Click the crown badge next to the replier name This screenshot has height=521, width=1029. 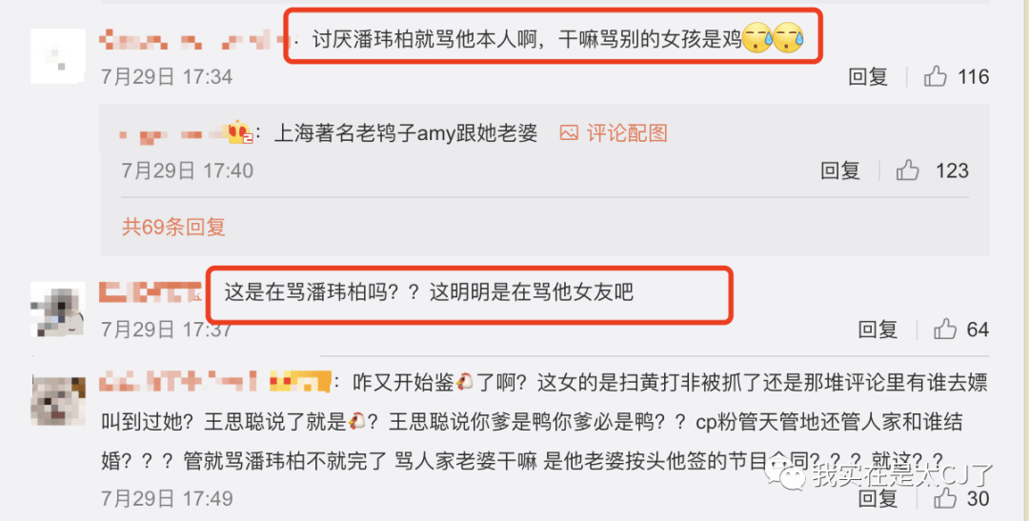(x=239, y=132)
